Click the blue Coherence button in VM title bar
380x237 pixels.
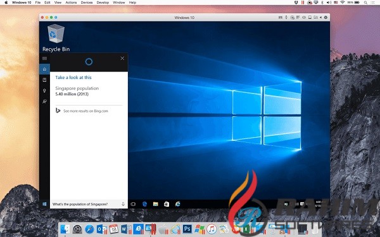click(x=56, y=18)
